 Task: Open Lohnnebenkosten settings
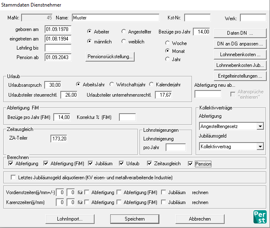240,55
